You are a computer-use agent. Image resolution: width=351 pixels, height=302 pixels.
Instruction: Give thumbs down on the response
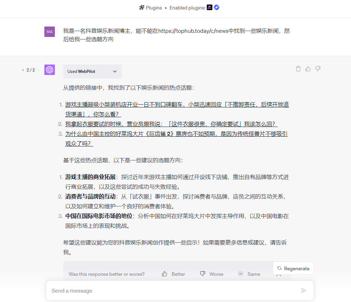[x=318, y=69]
